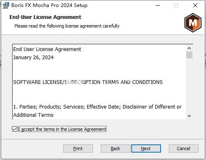
Task: Click the Mocha Pro hexagon logo
Action: 193,23
